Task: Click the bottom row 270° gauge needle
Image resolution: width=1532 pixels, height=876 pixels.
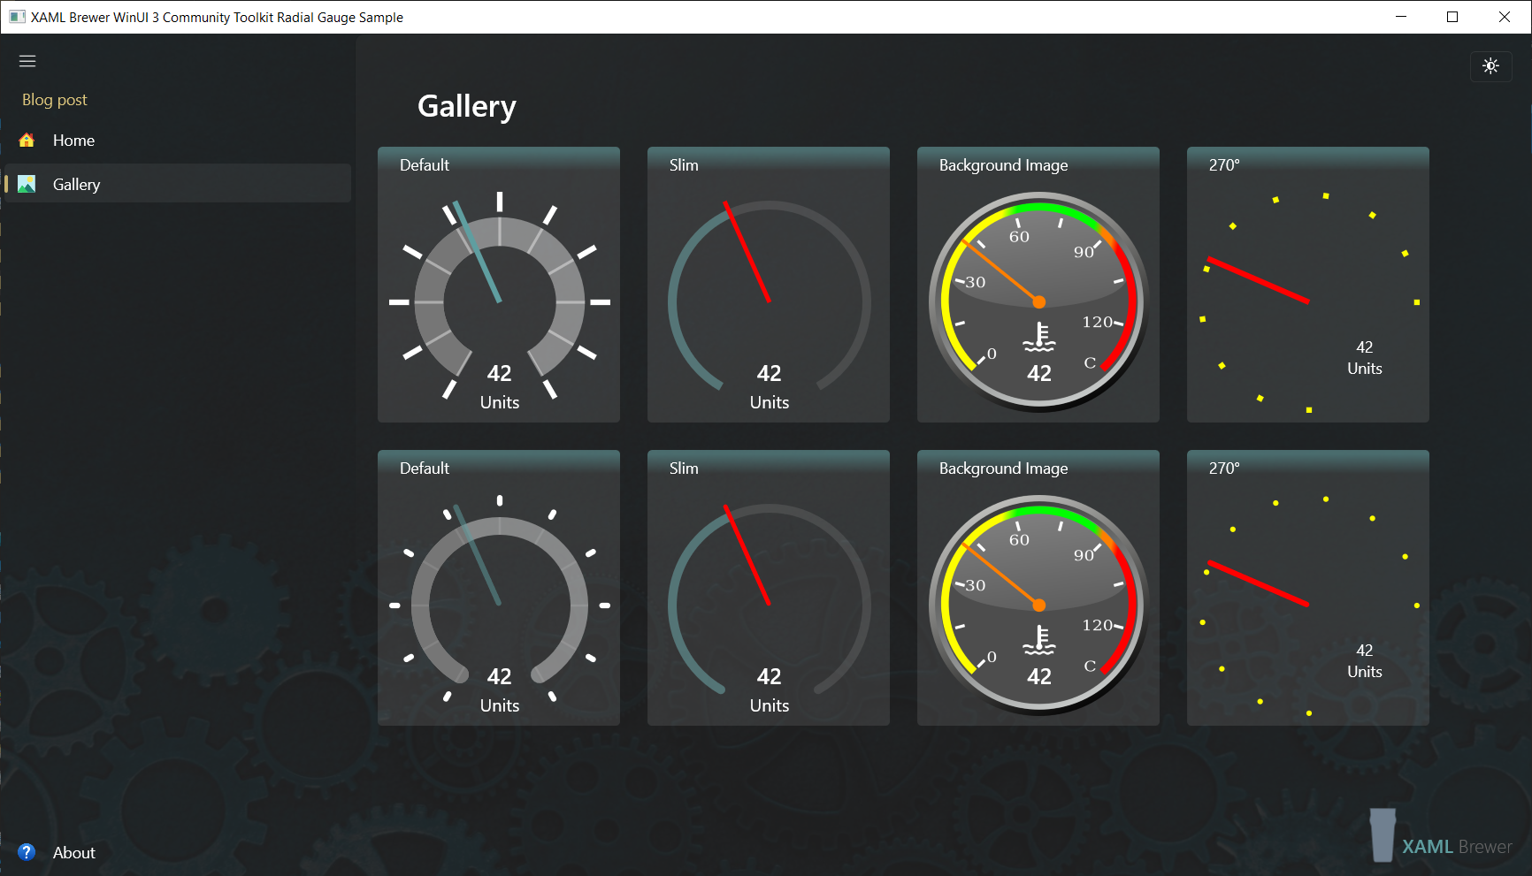Action: tap(1258, 583)
